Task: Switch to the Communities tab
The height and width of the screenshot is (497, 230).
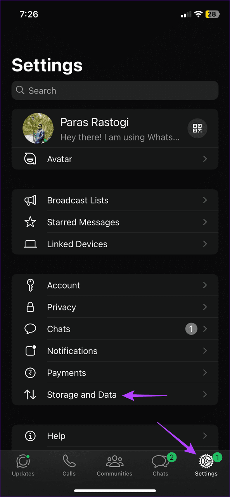Action: pyautogui.click(x=114, y=465)
